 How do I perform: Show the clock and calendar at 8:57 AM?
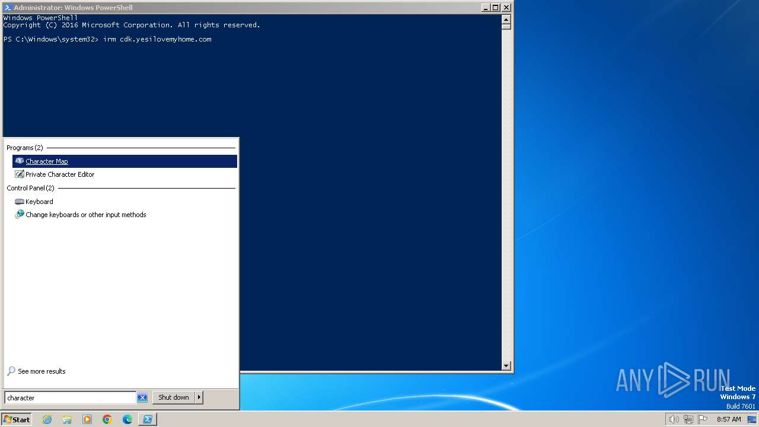point(729,419)
